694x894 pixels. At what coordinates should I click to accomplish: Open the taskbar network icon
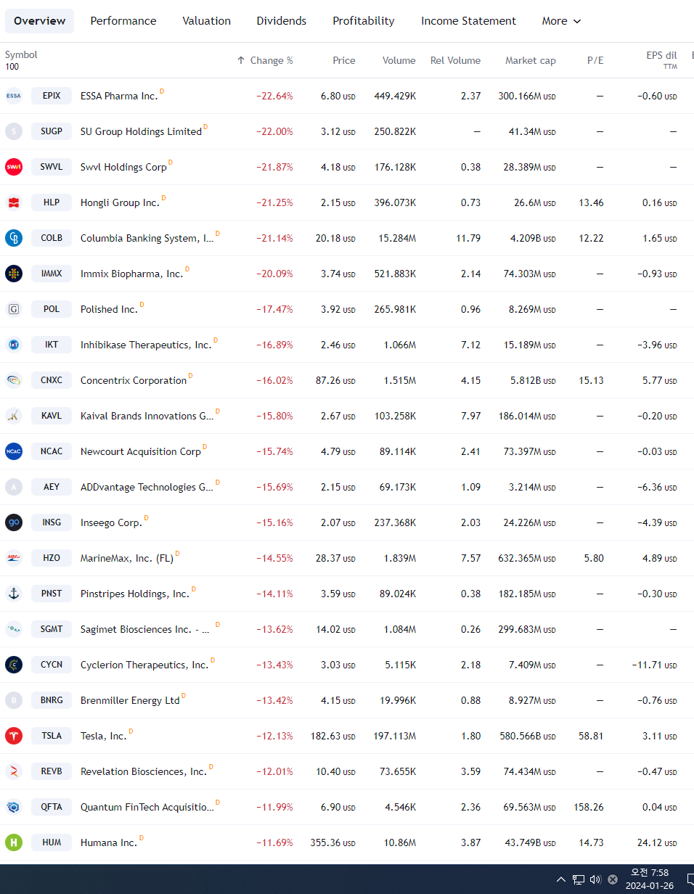(579, 879)
